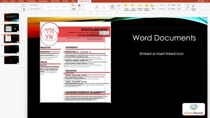Toggle the lock aspect ratio checkbox
The width and height of the screenshot is (210, 118).
pos(188,7)
